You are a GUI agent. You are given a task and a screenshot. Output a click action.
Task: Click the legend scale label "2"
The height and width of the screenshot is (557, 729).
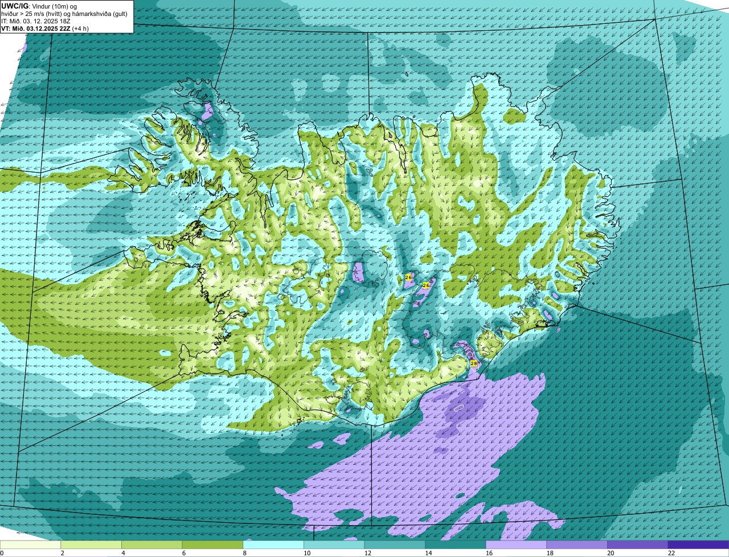(62, 553)
